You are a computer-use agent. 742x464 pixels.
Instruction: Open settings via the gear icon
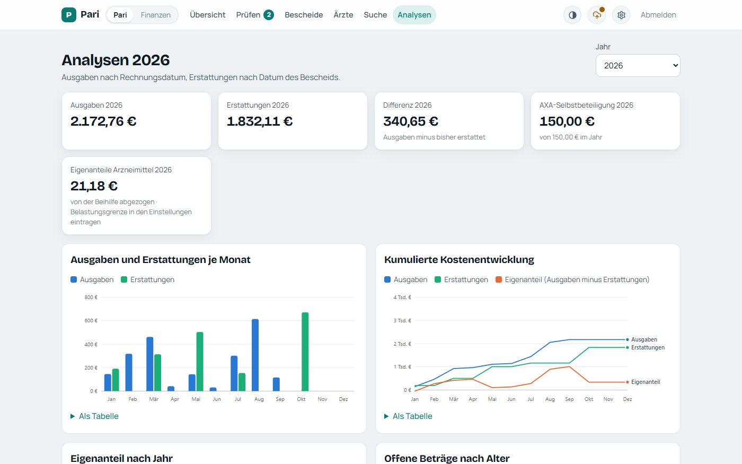621,15
